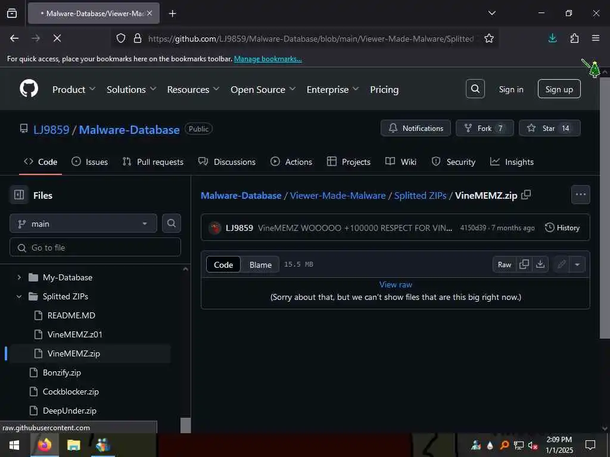Stop loading the page with the X button
This screenshot has height=457, width=610.
click(x=57, y=38)
